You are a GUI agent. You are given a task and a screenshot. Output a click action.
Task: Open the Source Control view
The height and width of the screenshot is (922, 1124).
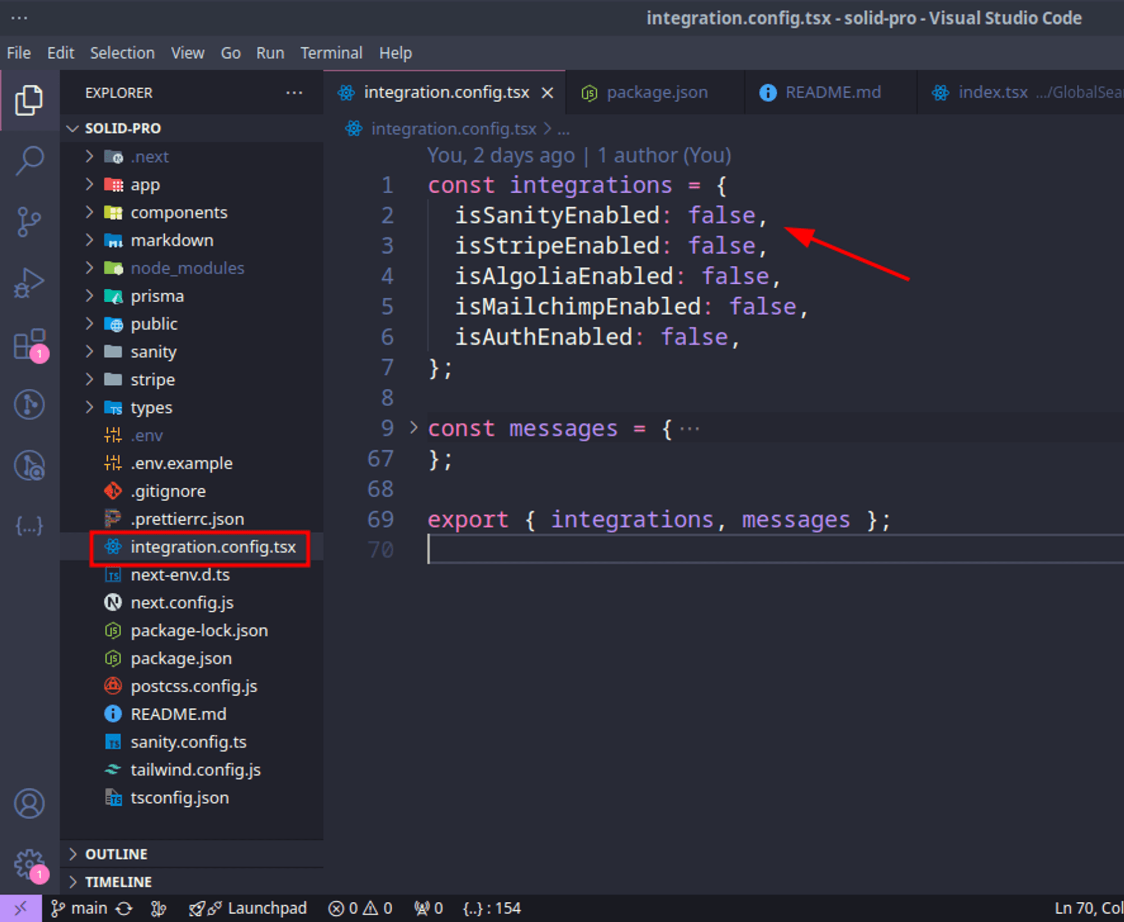(29, 222)
